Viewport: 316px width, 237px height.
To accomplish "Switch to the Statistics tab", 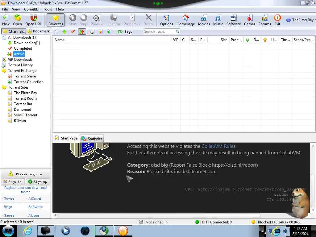I will click(92, 139).
